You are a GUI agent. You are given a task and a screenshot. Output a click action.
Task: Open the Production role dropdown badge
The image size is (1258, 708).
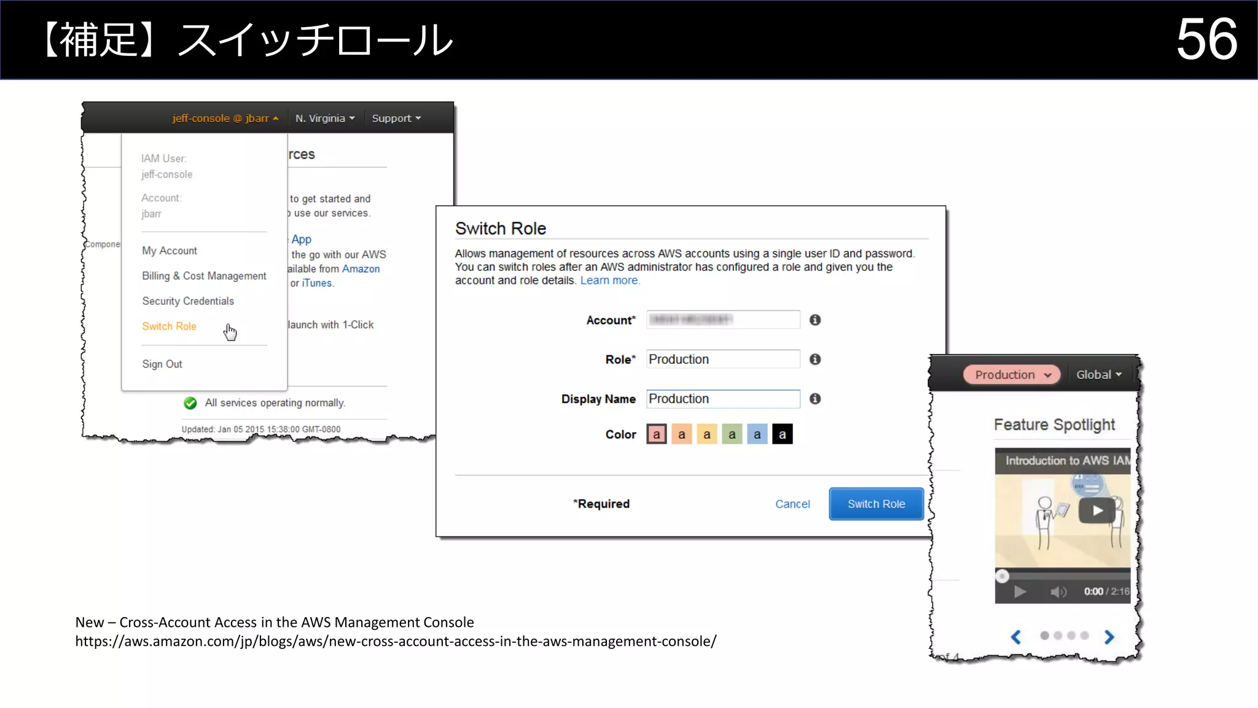pos(1012,374)
